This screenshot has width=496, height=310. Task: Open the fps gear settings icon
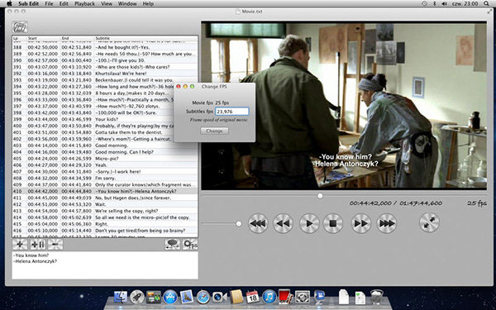pyautogui.click(x=190, y=244)
